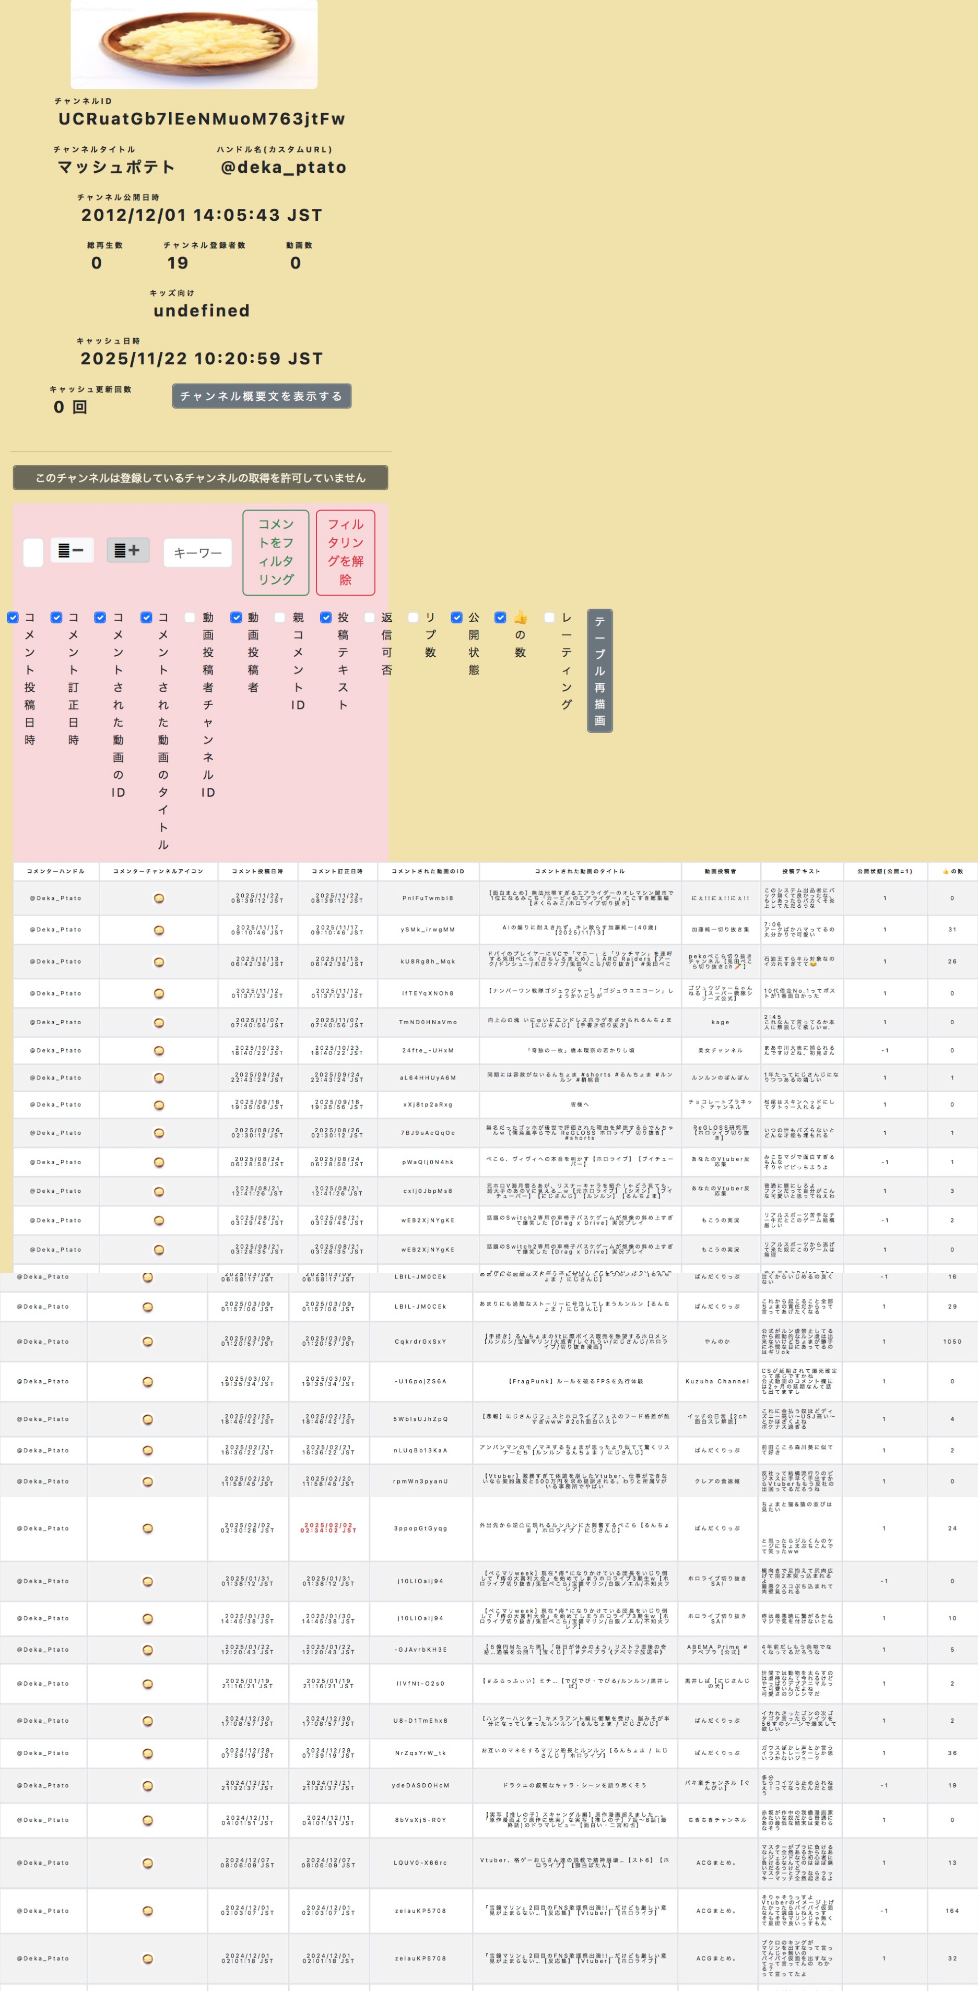Screen dimensions: 978x1991
Task: Click commenter icon in the 2025/03/07 row
Action: (148, 1381)
